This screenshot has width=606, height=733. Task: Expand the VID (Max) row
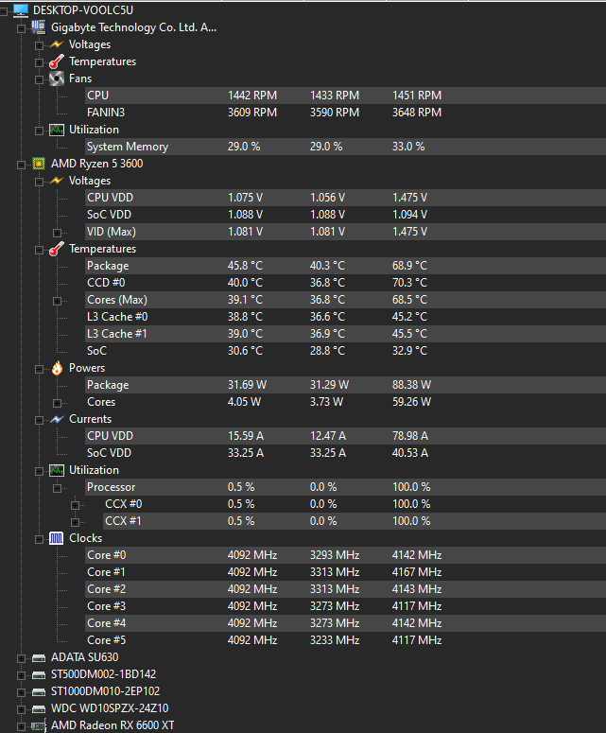(x=57, y=233)
